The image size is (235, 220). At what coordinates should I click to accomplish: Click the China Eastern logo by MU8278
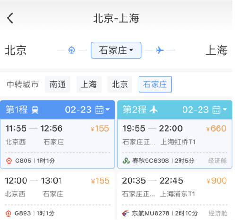(x=126, y=213)
